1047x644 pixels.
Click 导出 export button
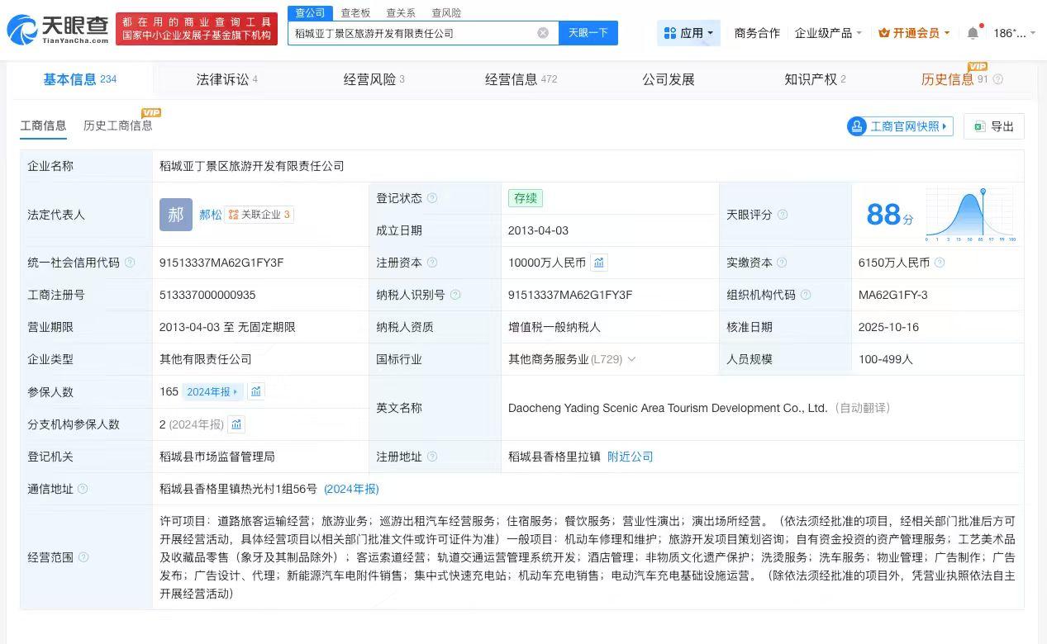click(994, 126)
